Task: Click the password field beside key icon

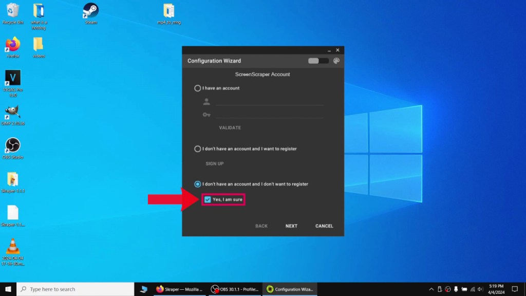Action: coord(269,115)
